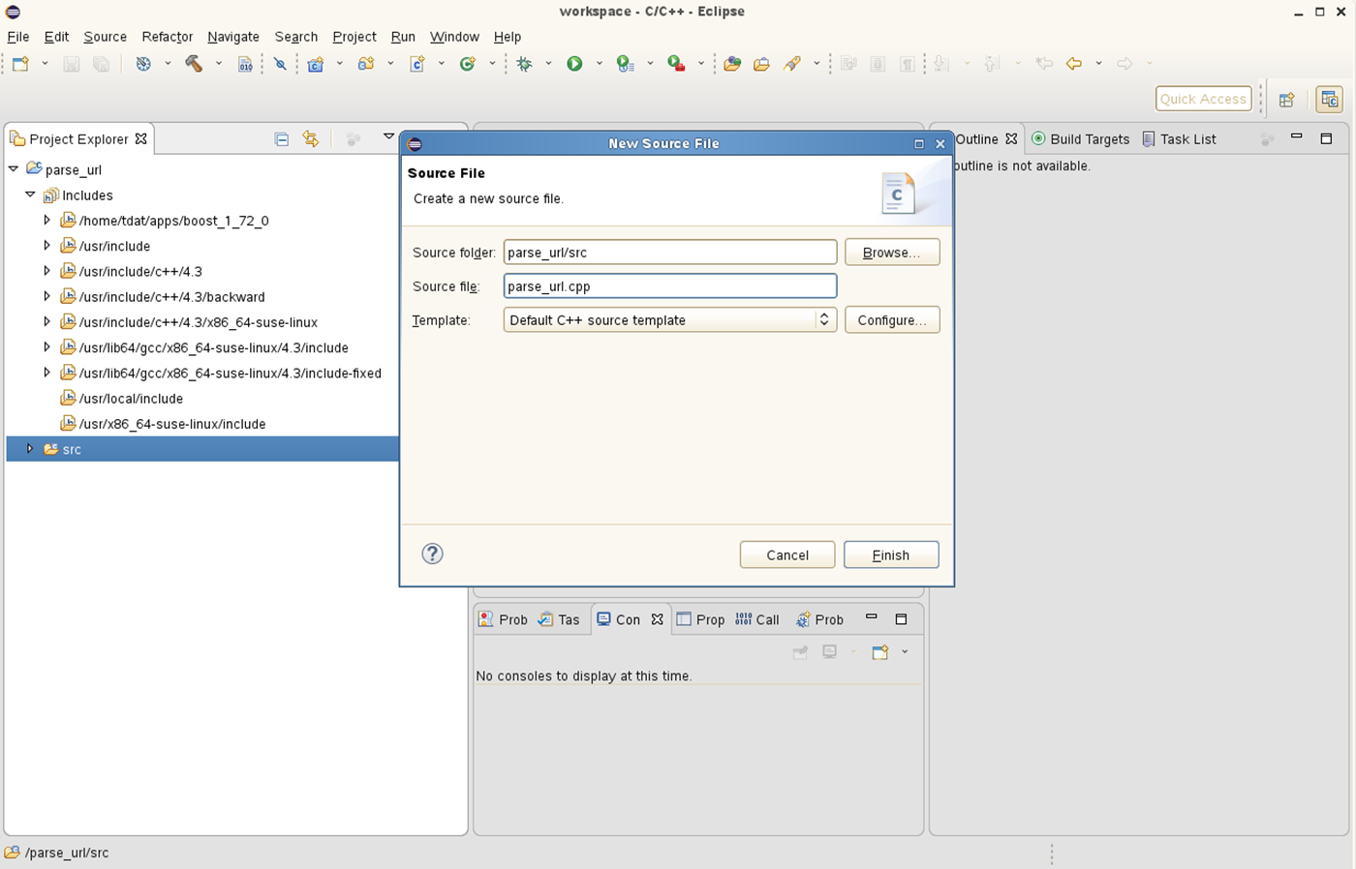This screenshot has height=869, width=1356.
Task: Maximize the Outline panel
Action: [1326, 138]
